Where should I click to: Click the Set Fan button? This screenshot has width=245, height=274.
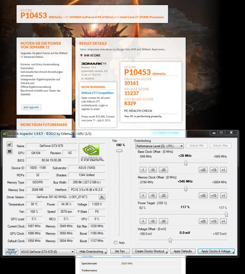point(120,251)
